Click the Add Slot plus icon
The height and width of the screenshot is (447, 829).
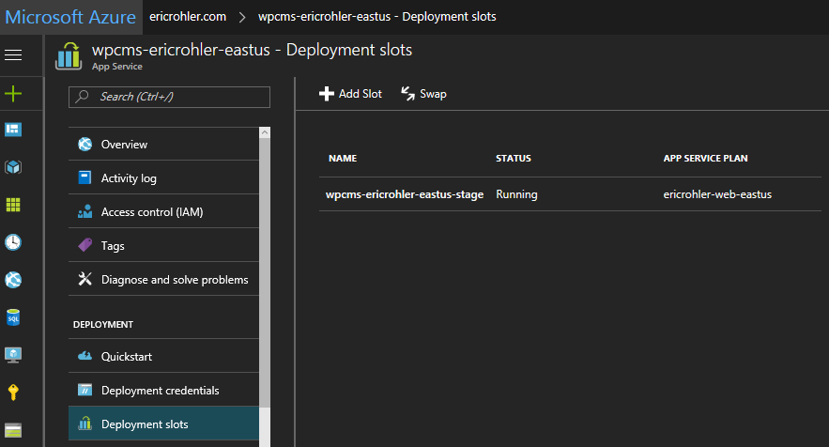326,94
